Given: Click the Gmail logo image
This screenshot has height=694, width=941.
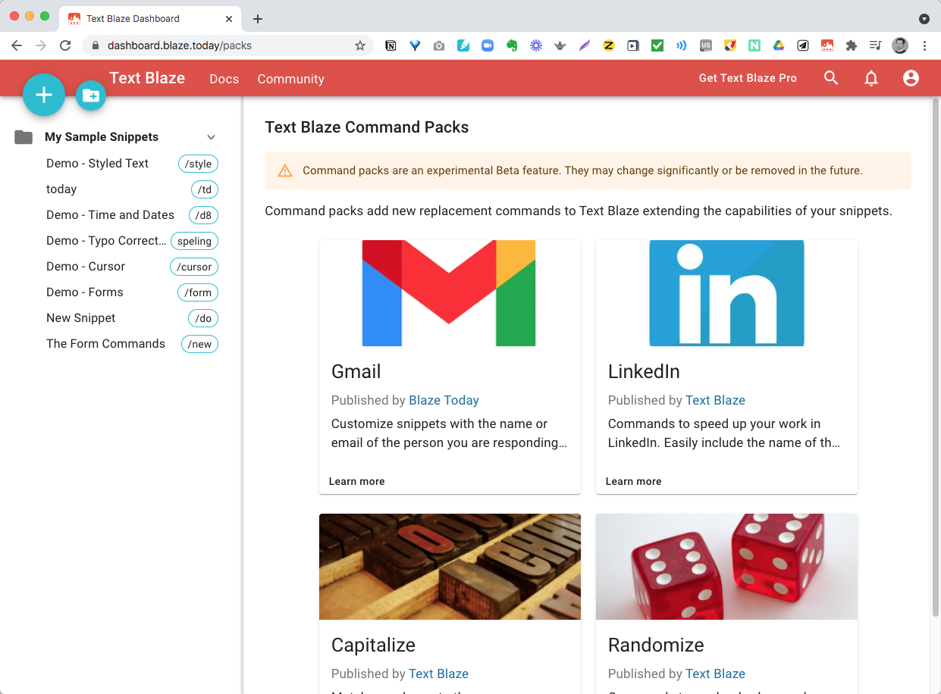Looking at the screenshot, I should 449,293.
